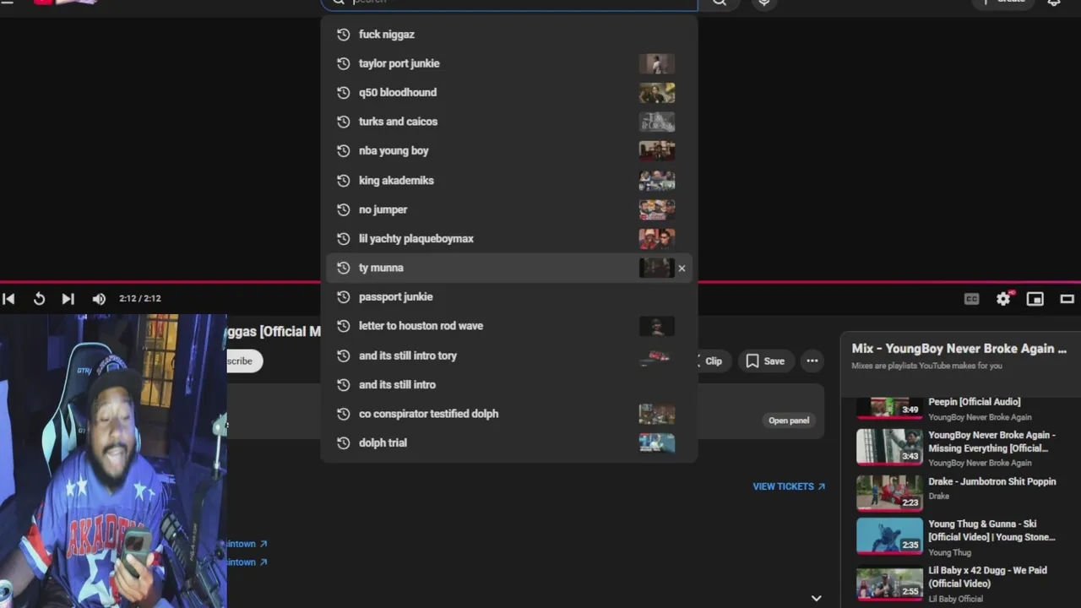Select 'king akademiks' search suggestion
Screen dimensions: 1081x608
508,180
